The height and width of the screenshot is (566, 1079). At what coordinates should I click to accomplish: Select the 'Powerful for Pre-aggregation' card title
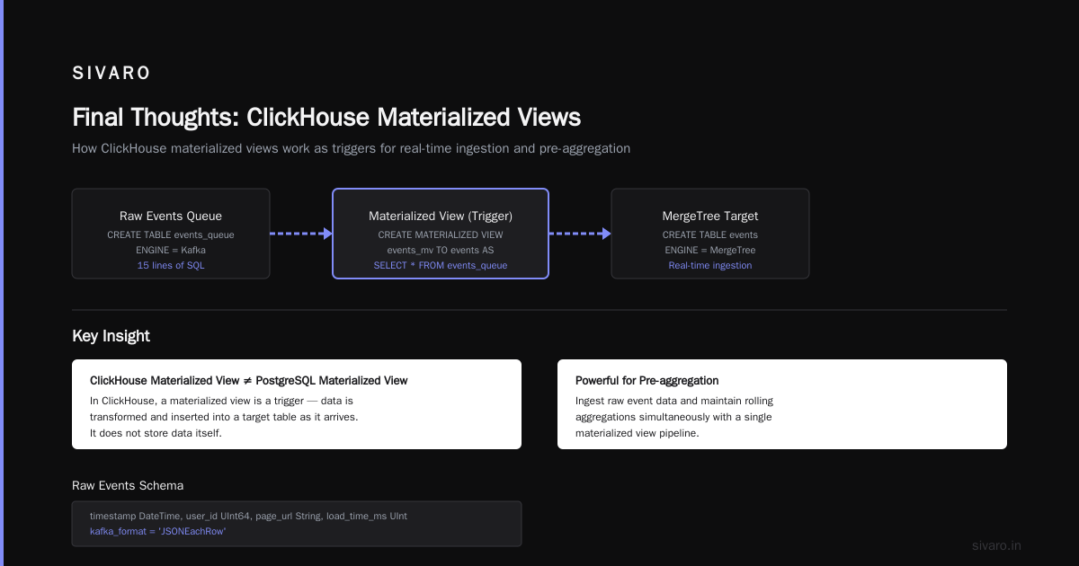647,381
